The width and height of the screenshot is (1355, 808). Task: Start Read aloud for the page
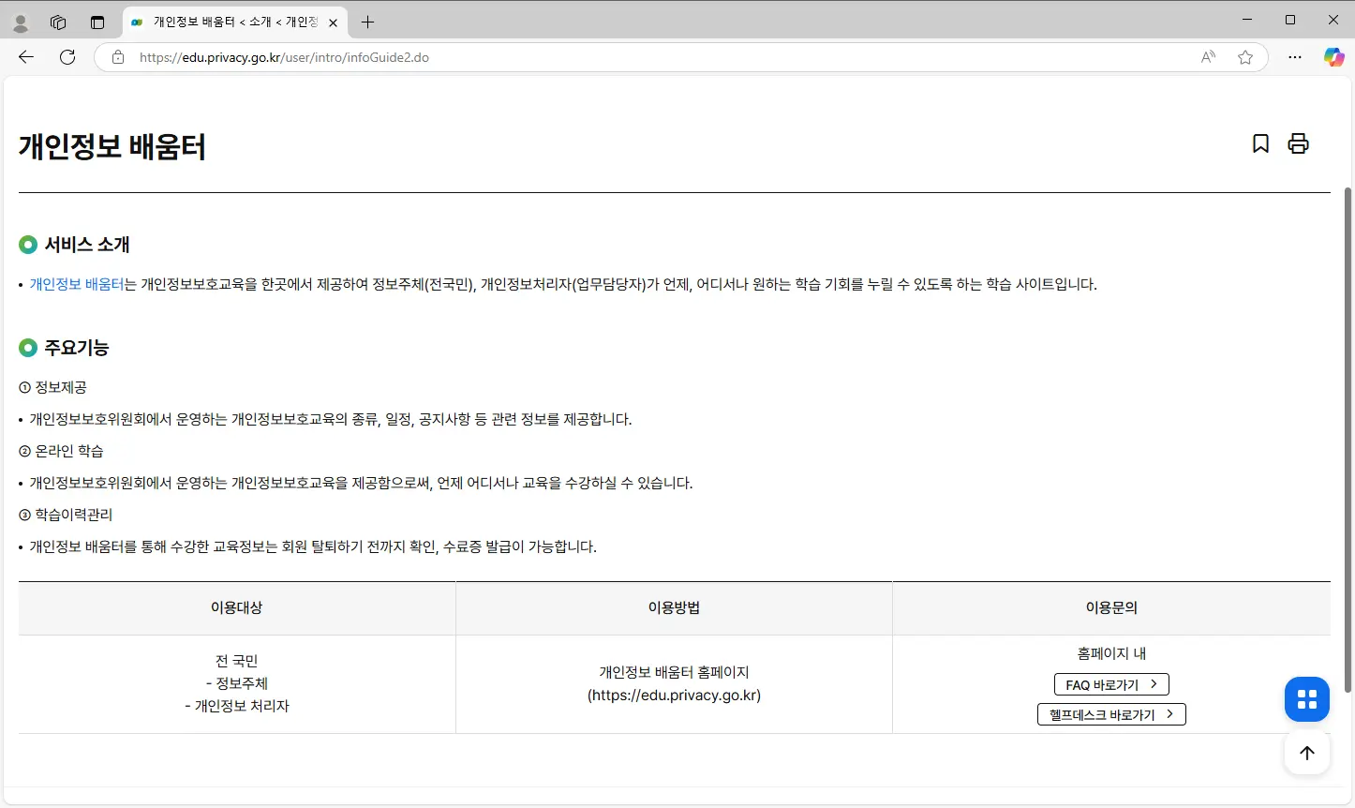(1207, 56)
